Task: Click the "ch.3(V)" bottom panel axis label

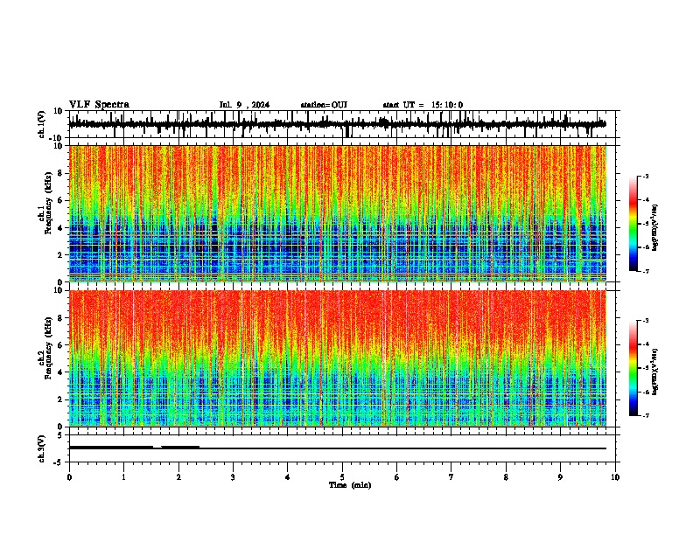Action: click(x=42, y=448)
